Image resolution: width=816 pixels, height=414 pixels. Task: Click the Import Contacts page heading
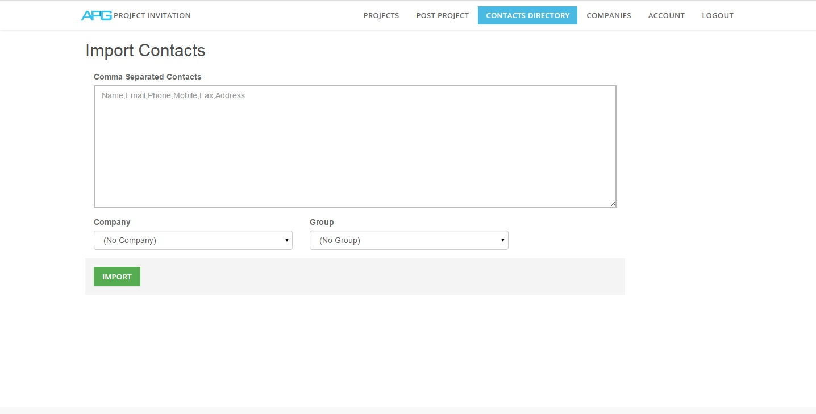coord(145,51)
